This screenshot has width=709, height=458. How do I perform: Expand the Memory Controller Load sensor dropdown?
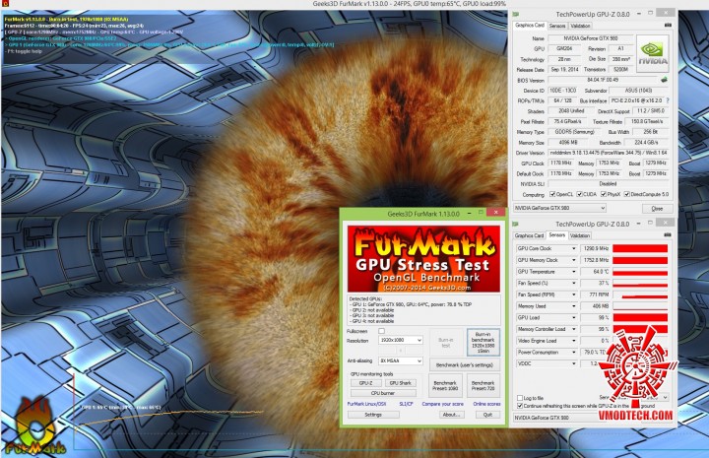coord(574,329)
